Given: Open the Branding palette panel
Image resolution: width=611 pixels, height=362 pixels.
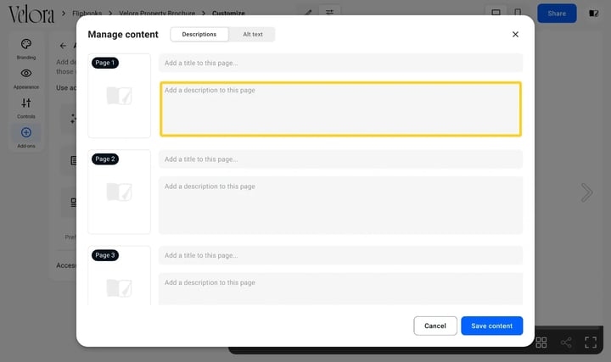Looking at the screenshot, I should coord(26,49).
